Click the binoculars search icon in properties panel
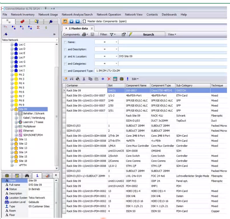Screen dimensions: 230x219 click(27, 175)
